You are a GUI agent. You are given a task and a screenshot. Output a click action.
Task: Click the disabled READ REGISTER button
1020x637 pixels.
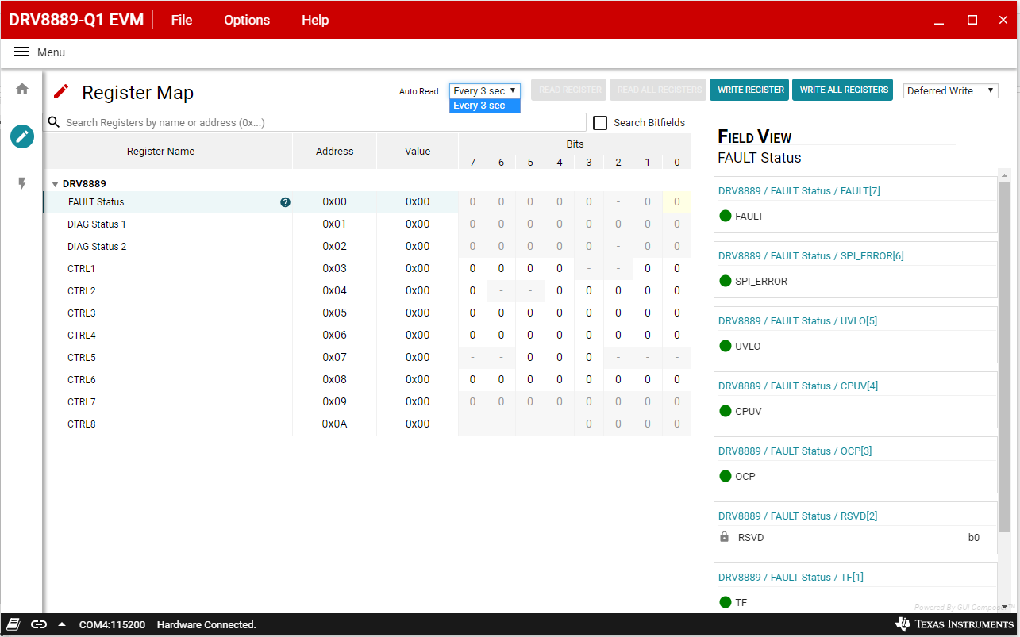tap(569, 90)
